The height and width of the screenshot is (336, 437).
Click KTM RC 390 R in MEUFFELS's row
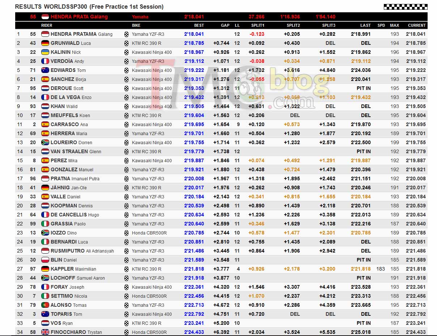pos(147,115)
